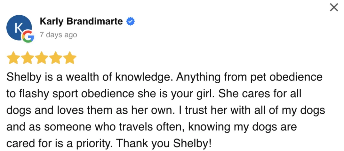Image resolution: width=344 pixels, height=151 pixels.
Task: Open Karly Brandimarte's profile name link
Action: (x=81, y=22)
